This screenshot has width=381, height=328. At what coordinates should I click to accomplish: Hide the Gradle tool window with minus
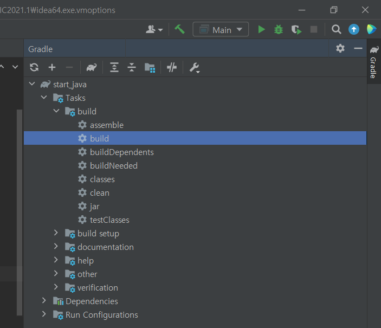click(358, 48)
